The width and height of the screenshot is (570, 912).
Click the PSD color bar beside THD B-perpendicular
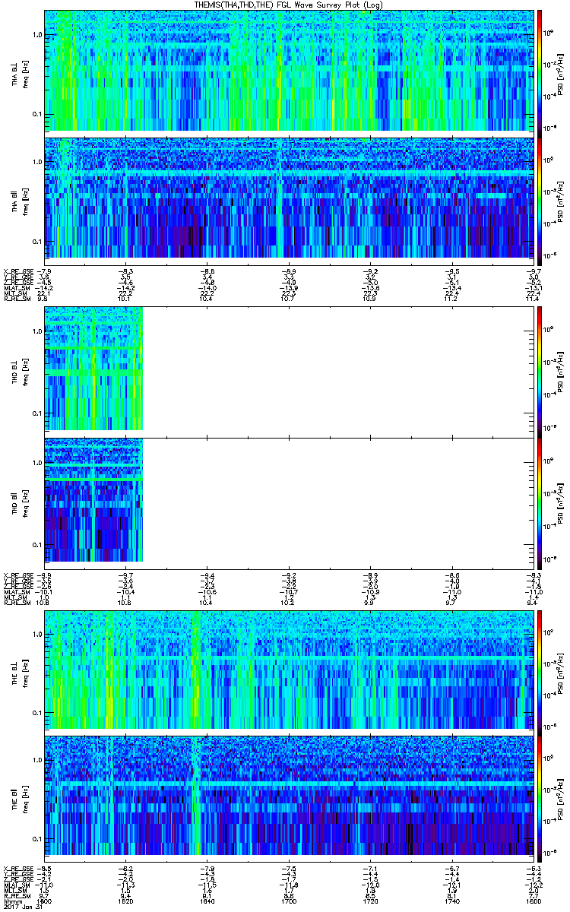tap(540, 371)
